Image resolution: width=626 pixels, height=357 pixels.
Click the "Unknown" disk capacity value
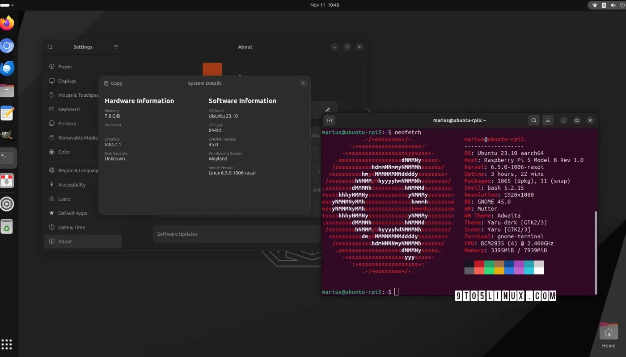pos(115,159)
